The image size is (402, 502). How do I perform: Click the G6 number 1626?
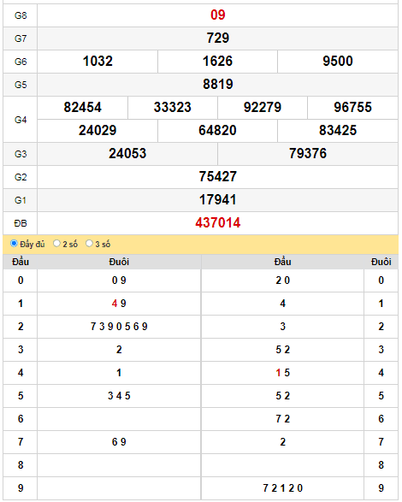point(217,62)
